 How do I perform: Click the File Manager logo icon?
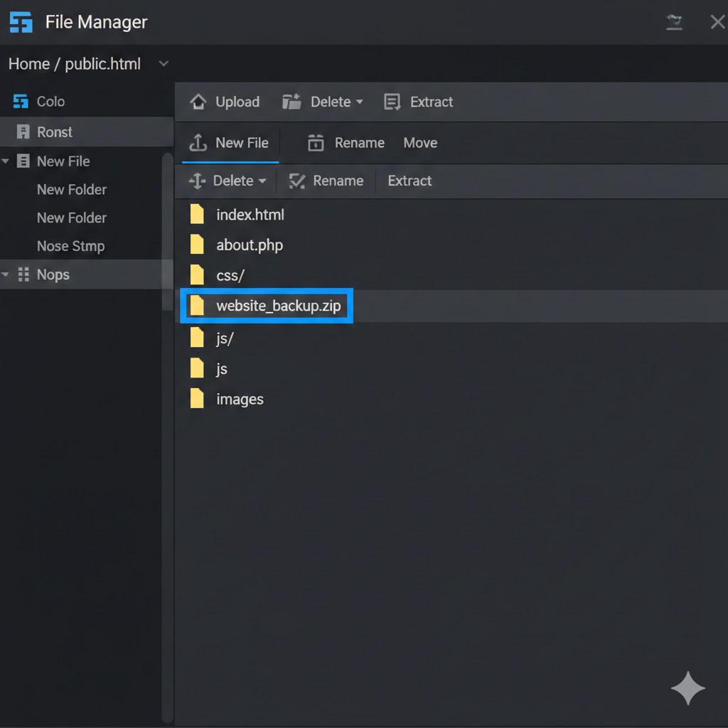click(x=21, y=22)
